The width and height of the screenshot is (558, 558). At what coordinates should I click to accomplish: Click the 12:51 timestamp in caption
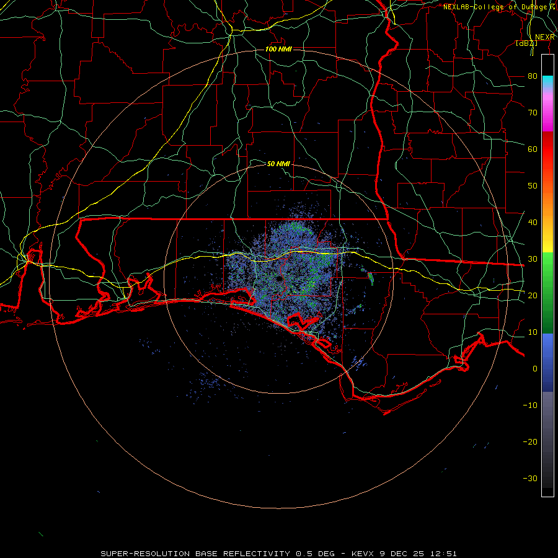pyautogui.click(x=445, y=554)
